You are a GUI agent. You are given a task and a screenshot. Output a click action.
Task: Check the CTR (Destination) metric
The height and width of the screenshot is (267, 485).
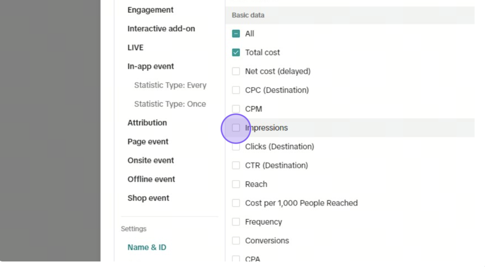[236, 165]
